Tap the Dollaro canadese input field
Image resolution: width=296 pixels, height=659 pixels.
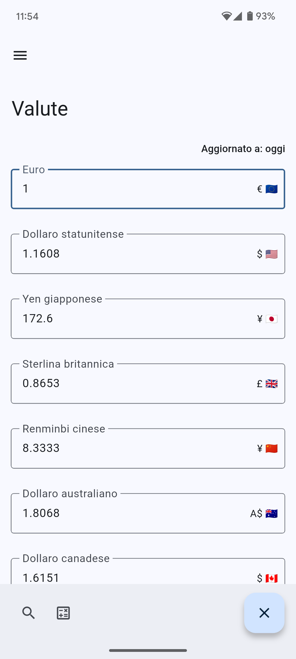(132, 577)
